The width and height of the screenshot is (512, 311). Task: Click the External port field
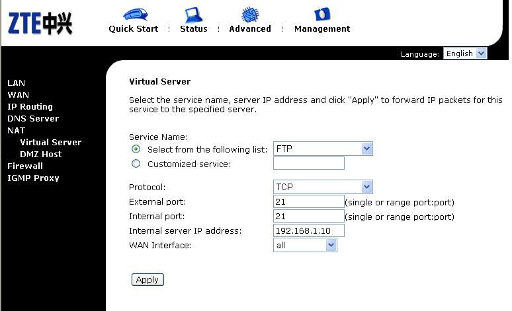308,201
